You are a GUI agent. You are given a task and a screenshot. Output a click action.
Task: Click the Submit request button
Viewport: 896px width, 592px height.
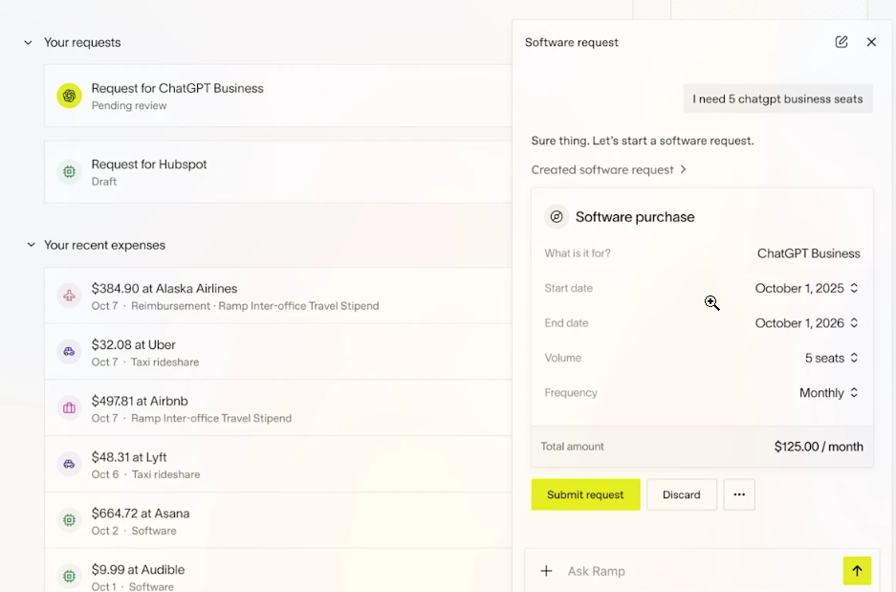click(585, 494)
